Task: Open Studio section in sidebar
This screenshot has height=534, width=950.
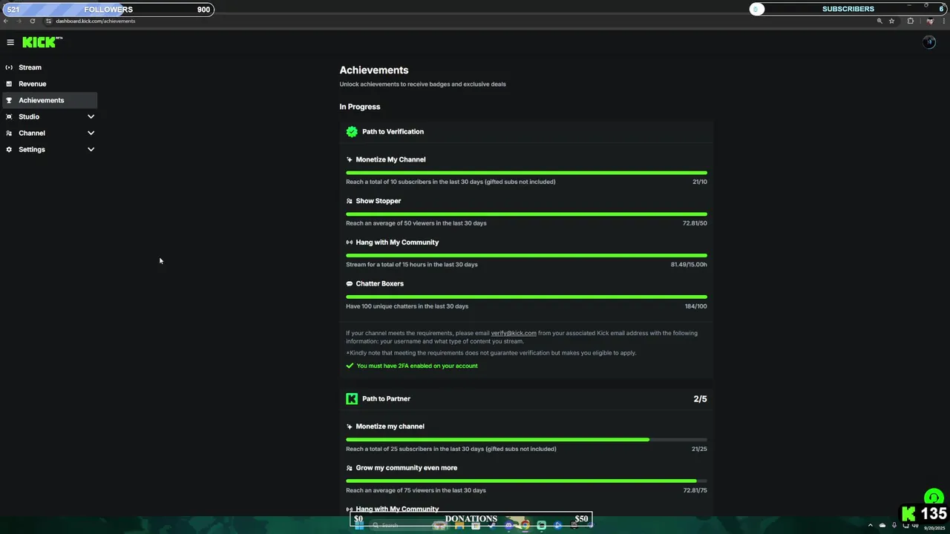Action: click(x=50, y=116)
